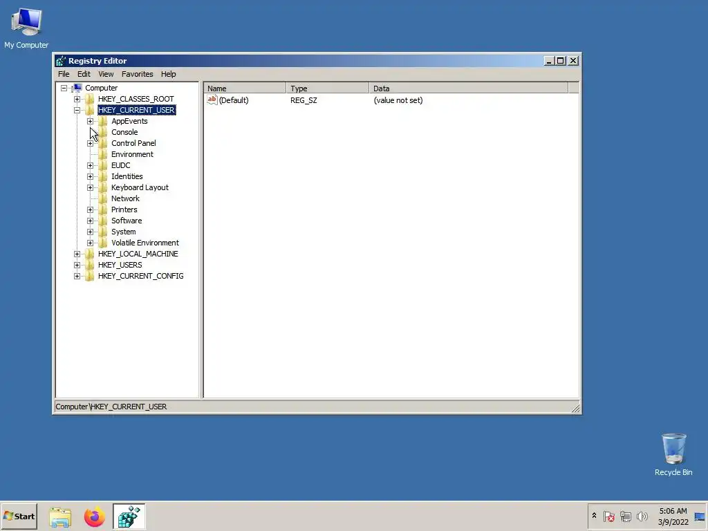The height and width of the screenshot is (531, 708).
Task: Click the AppEvents folder icon
Action: [103, 121]
